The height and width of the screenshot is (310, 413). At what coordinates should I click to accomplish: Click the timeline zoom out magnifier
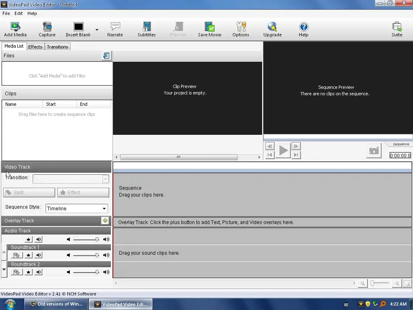[396, 283]
